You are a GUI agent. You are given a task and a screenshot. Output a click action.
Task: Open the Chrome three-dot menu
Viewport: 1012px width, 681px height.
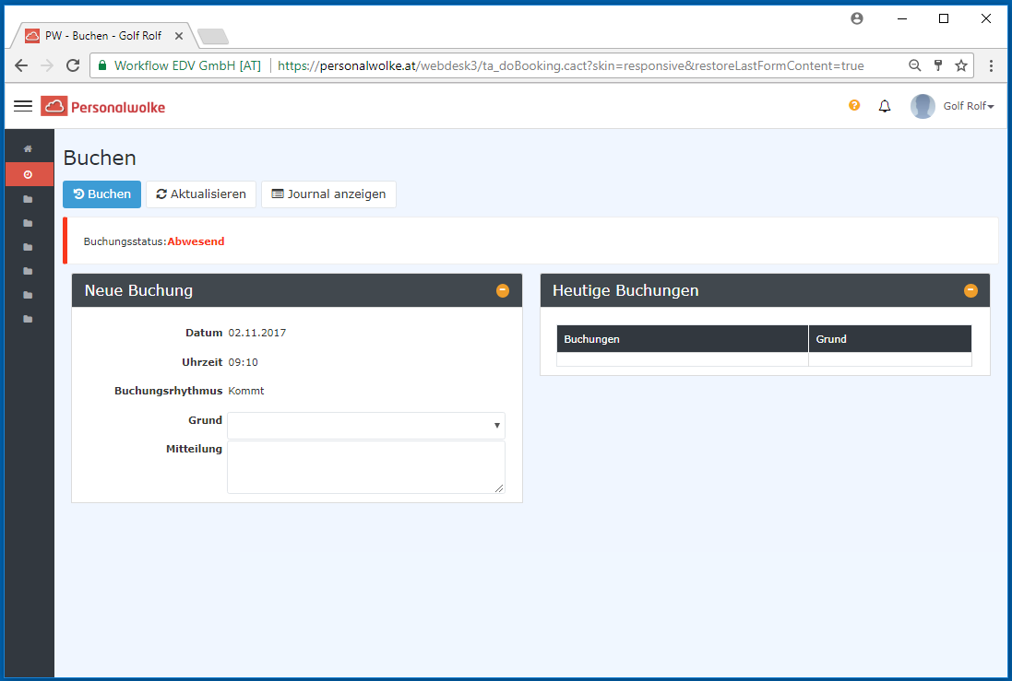pos(991,65)
